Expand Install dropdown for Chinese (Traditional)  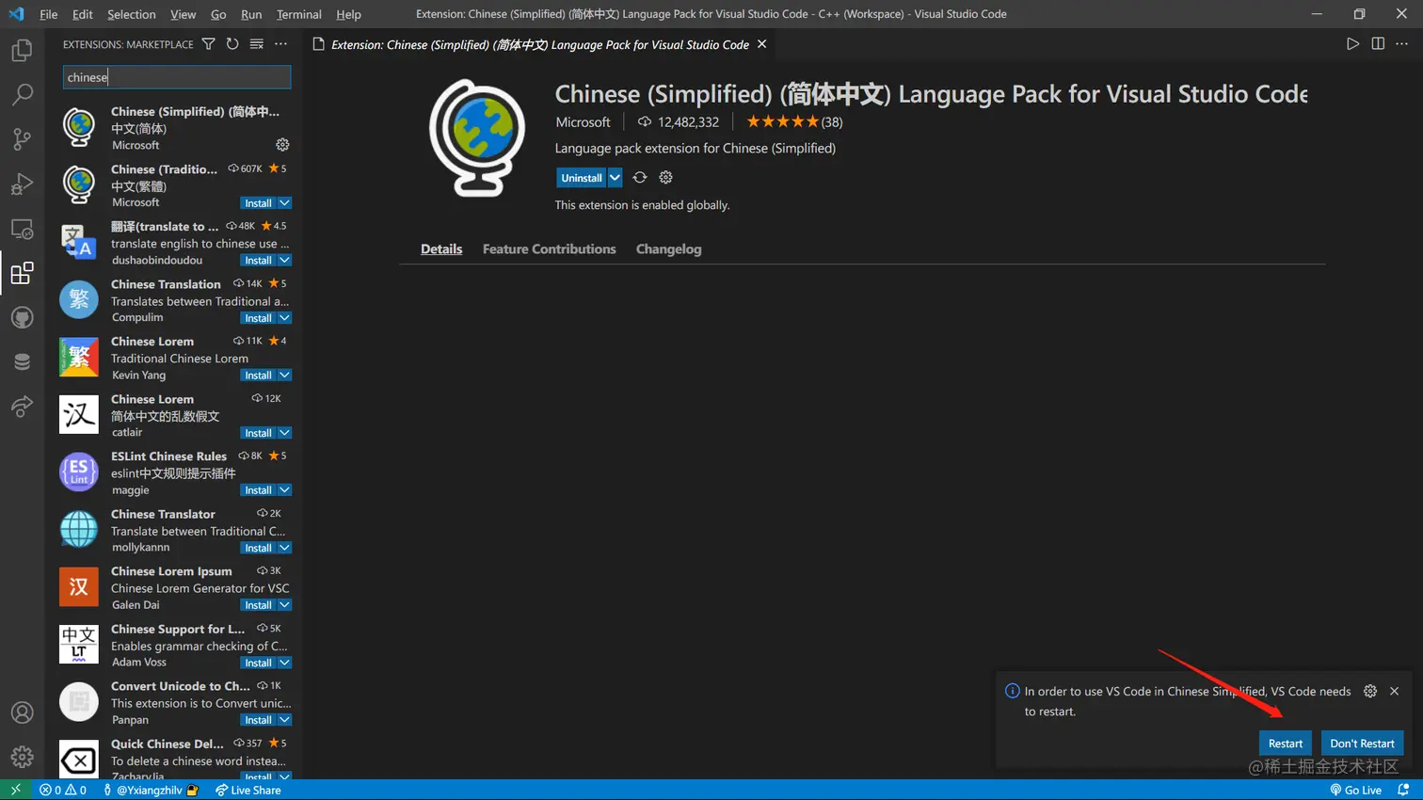pyautogui.click(x=284, y=203)
